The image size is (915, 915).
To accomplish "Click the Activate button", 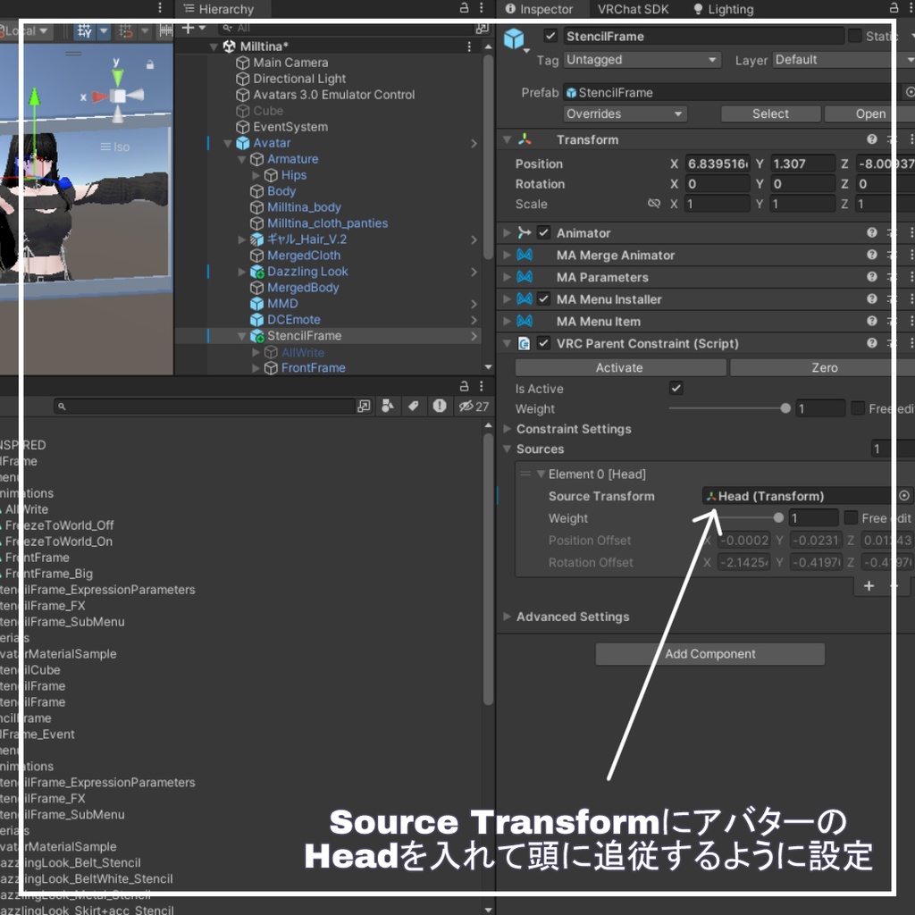I will point(620,367).
